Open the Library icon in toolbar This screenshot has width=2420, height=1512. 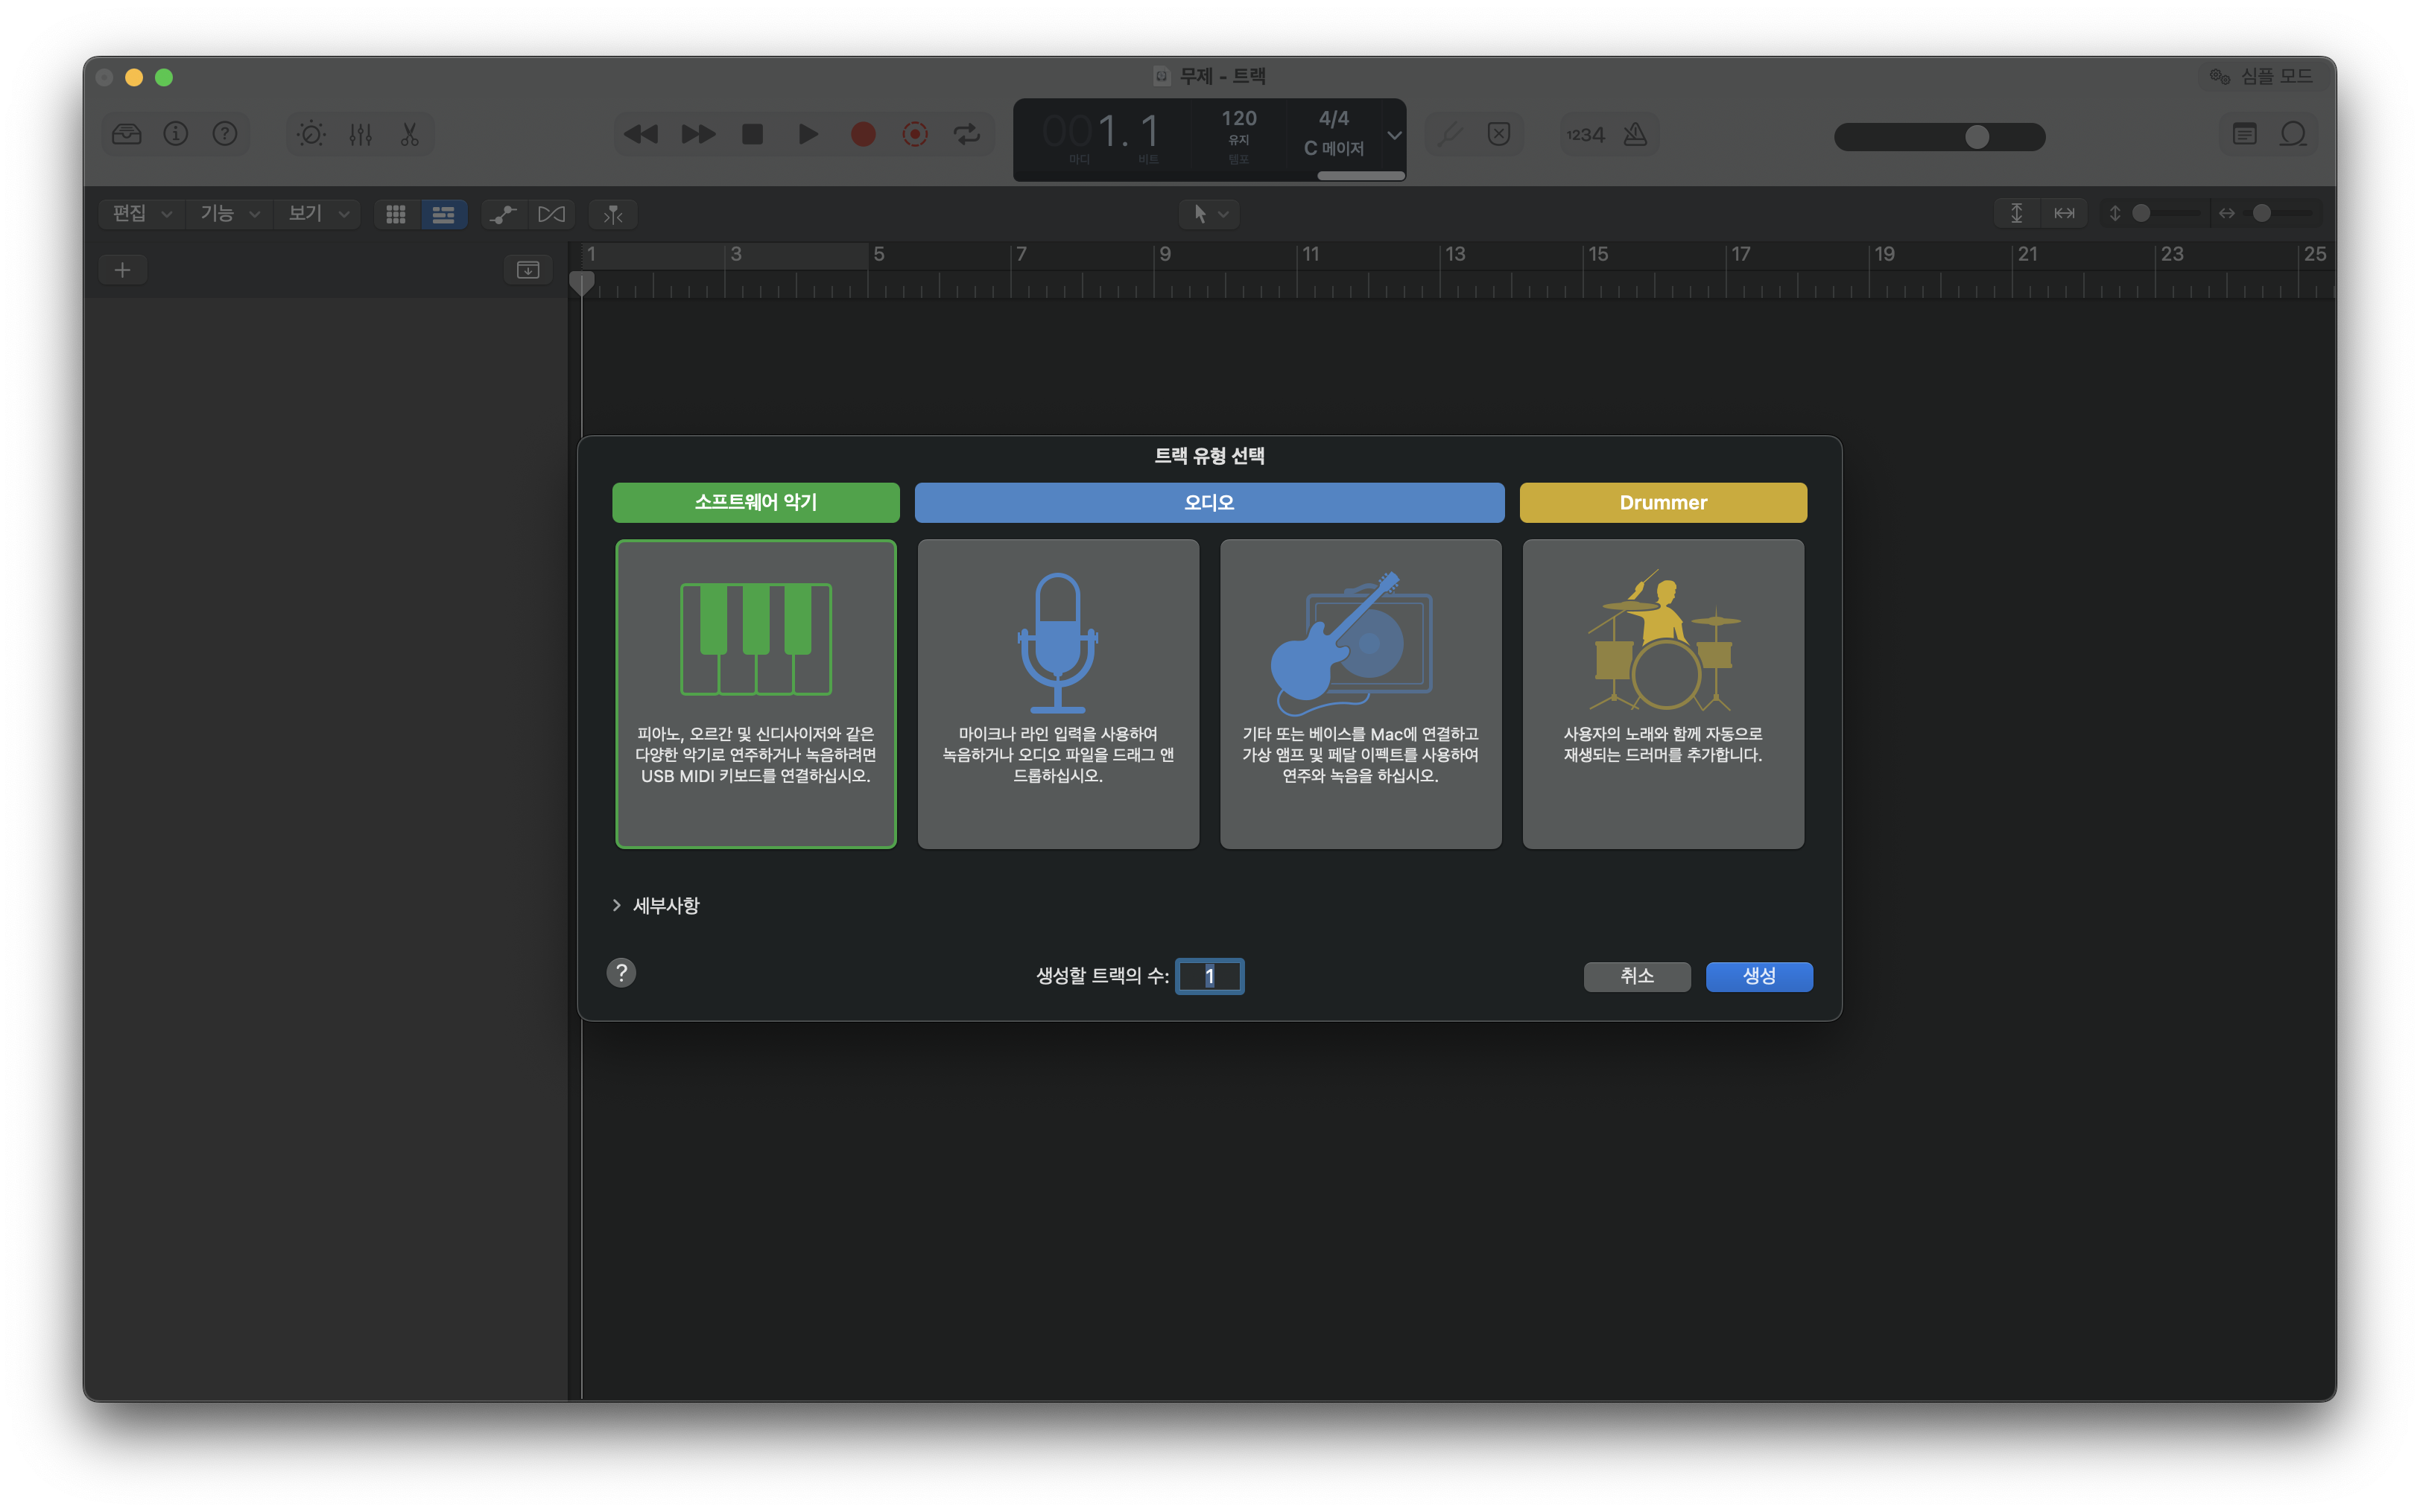click(x=127, y=134)
